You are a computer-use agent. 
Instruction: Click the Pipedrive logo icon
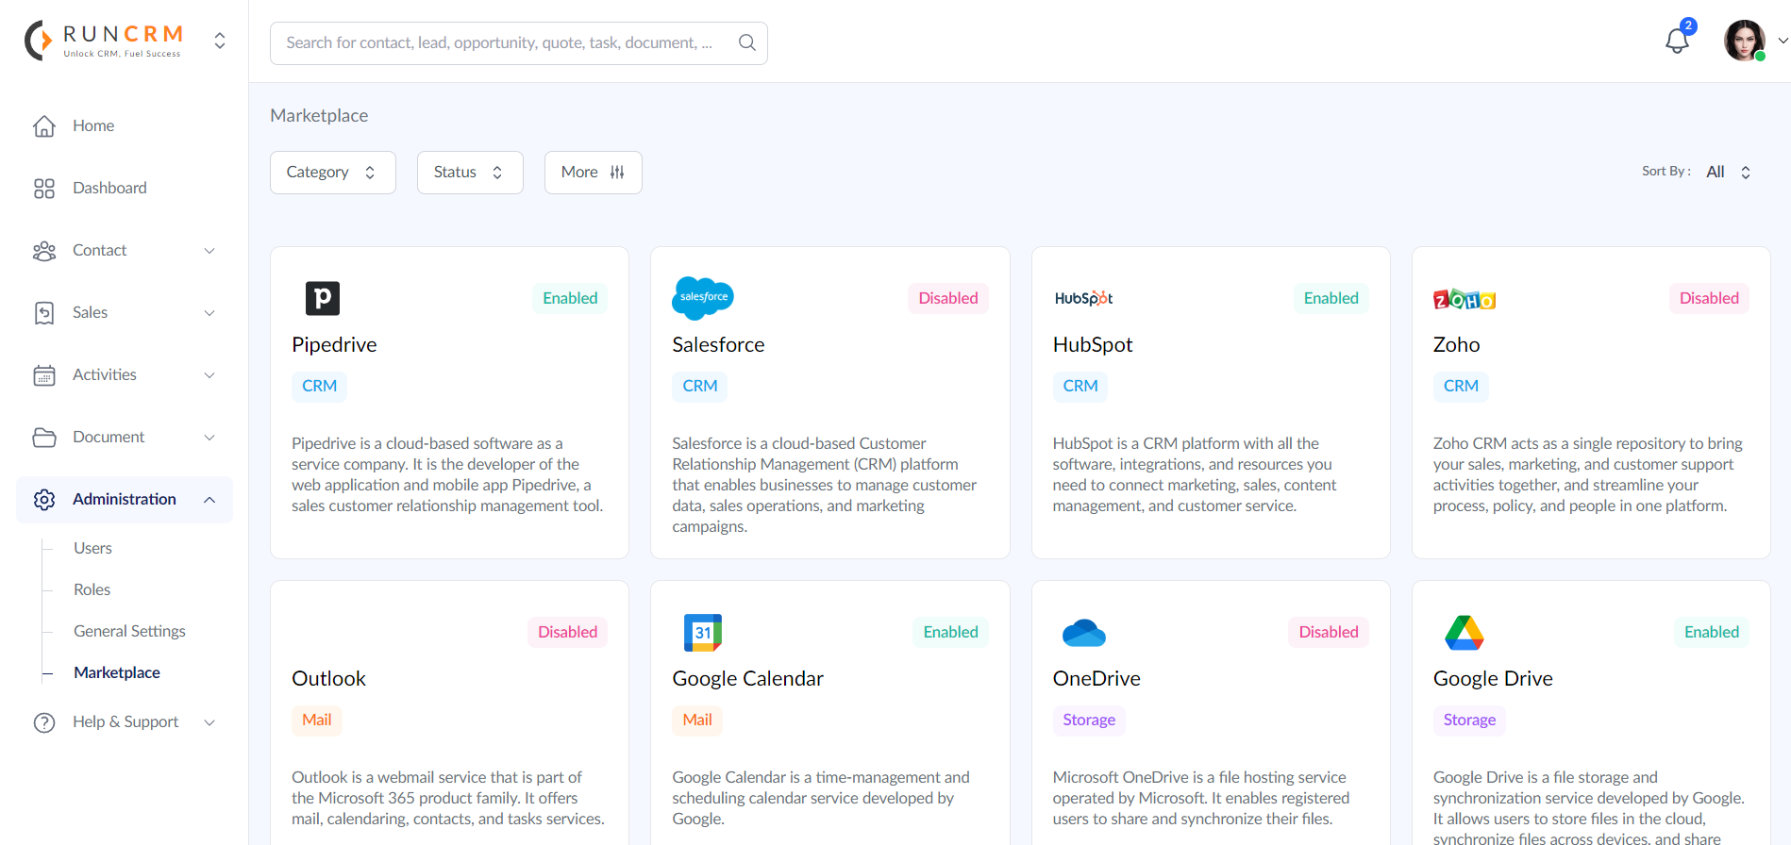322,298
